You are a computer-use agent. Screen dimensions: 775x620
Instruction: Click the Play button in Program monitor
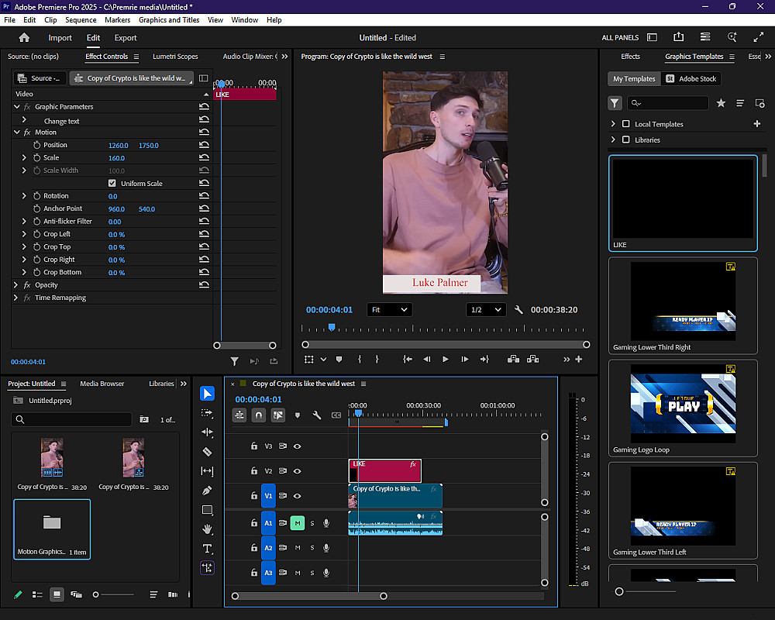(x=446, y=360)
